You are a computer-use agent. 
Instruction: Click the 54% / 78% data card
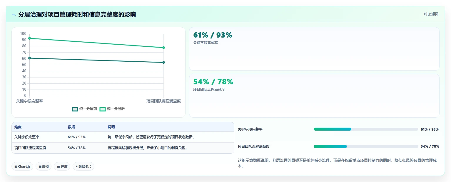314,96
